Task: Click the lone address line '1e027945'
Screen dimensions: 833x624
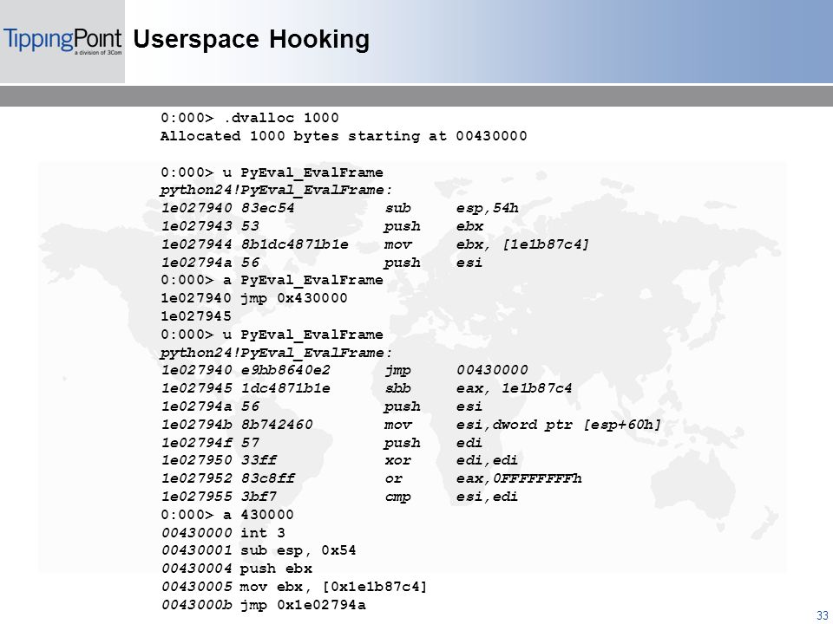Action: coord(196,316)
